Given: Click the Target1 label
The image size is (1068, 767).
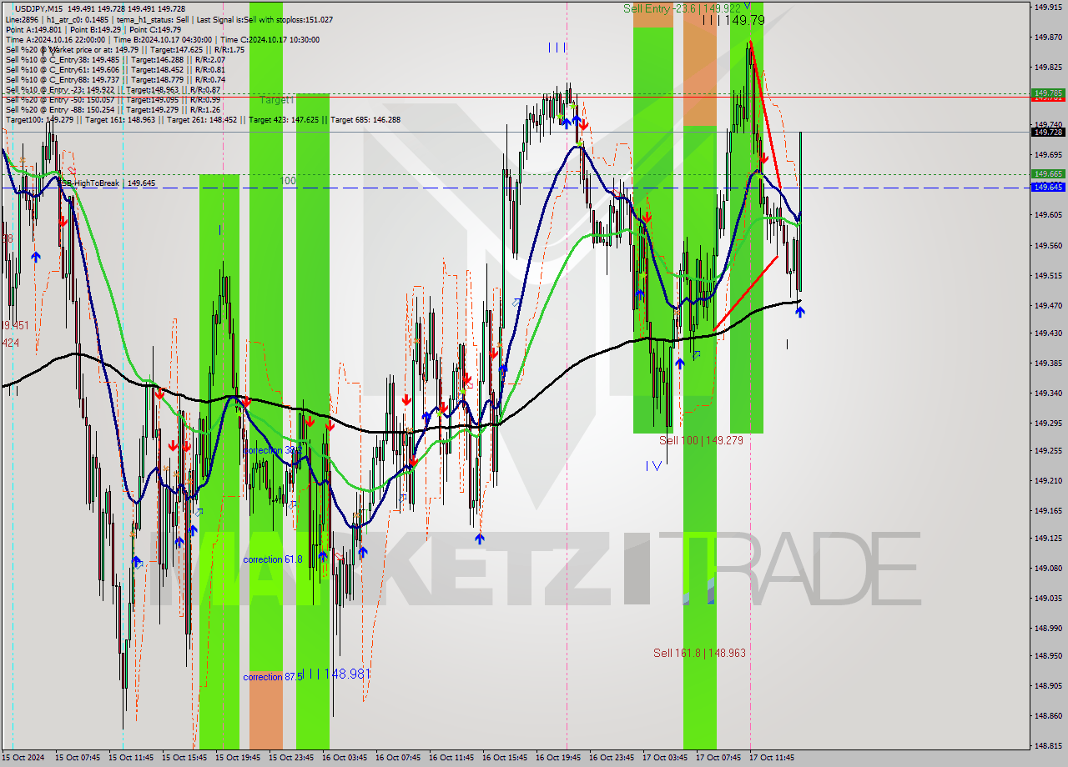Looking at the screenshot, I should (277, 100).
